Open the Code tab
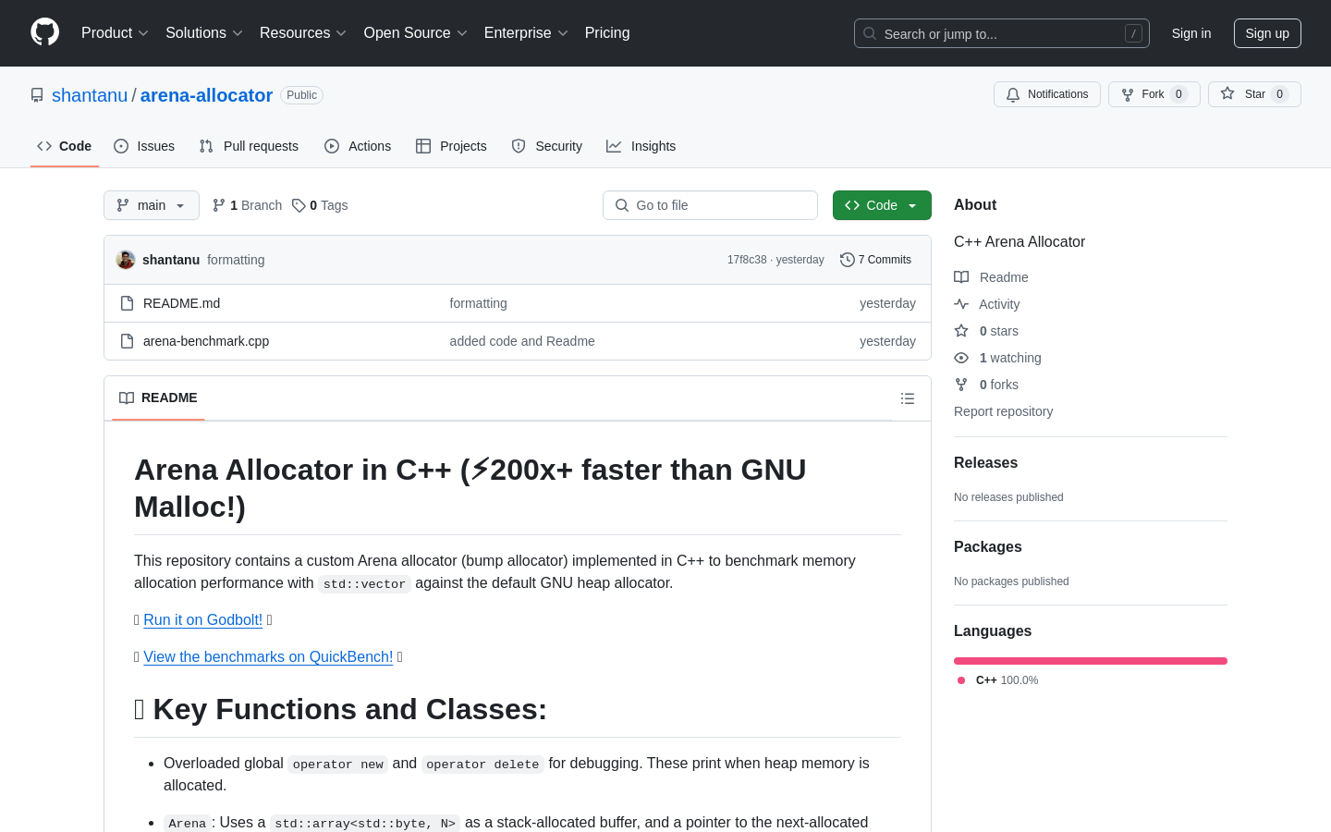The height and width of the screenshot is (832, 1331). (65, 146)
